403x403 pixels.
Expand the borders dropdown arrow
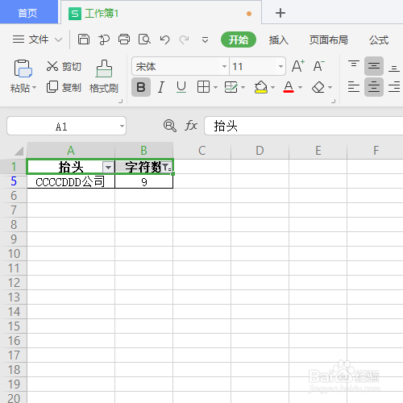click(215, 87)
